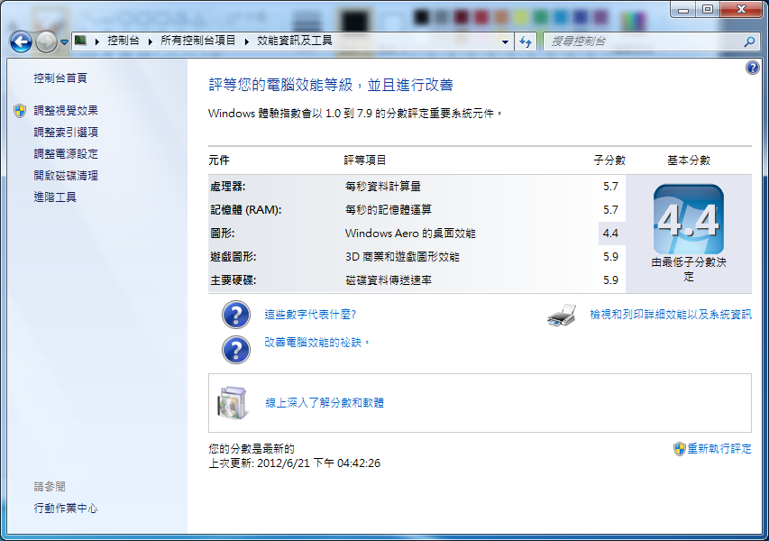
Task: Minimize the window
Action: [x=683, y=9]
